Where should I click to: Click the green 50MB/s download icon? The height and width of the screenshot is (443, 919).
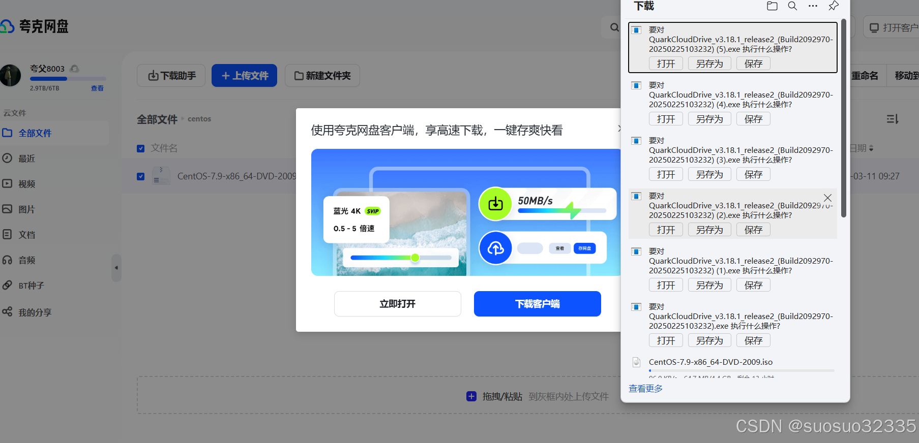point(495,204)
